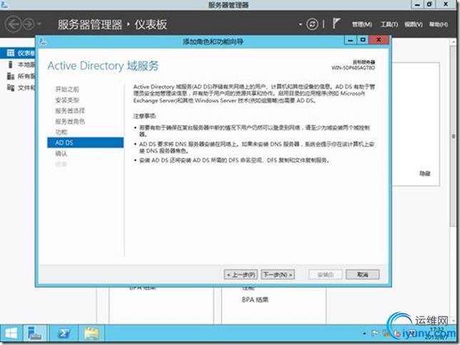This screenshot has height=345, width=460.
Task: Click the forward navigation arrow in Server Manager
Action: pos(29,24)
